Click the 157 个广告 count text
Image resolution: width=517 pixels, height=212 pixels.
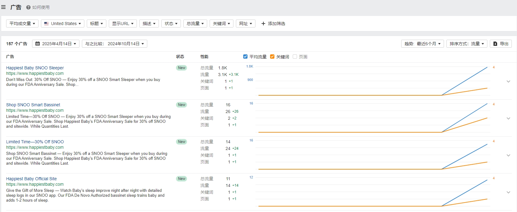tap(16, 44)
